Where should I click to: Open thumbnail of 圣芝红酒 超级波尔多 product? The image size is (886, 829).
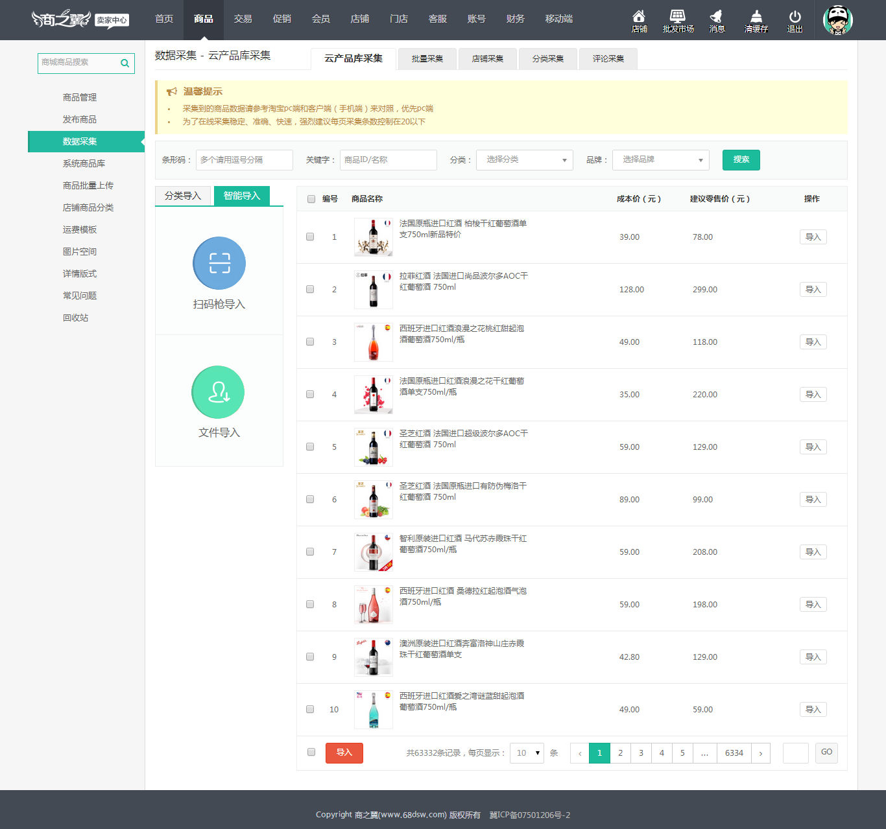(374, 447)
